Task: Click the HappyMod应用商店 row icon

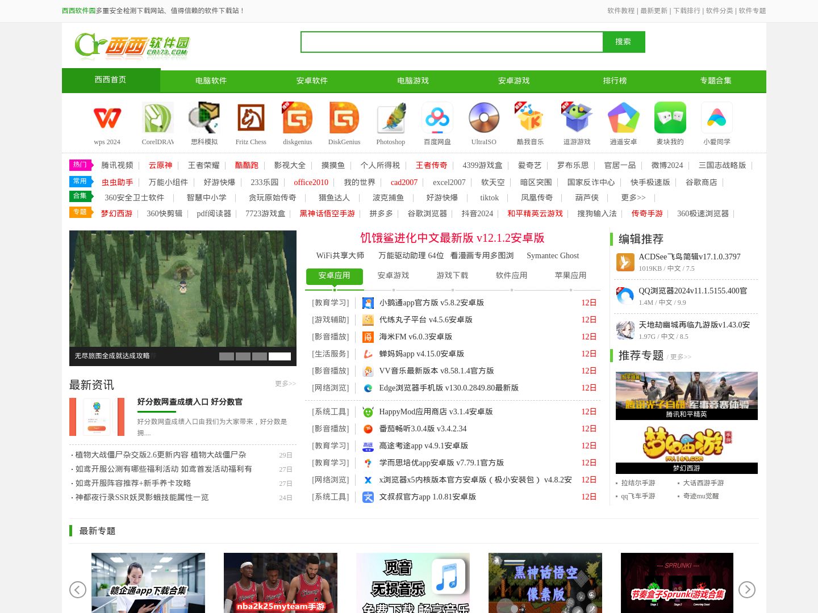Action: (x=368, y=412)
